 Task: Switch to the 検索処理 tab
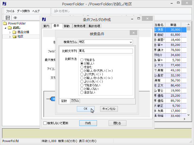pyautogui.click(x=79, y=26)
